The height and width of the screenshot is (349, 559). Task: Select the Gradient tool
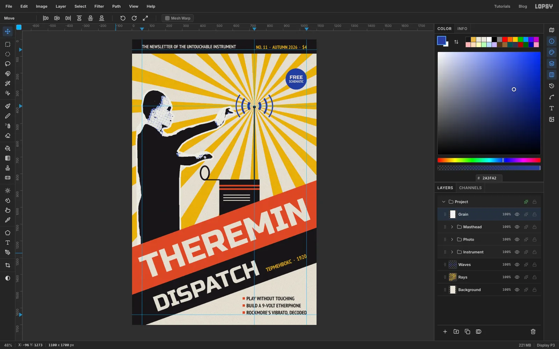tap(8, 158)
